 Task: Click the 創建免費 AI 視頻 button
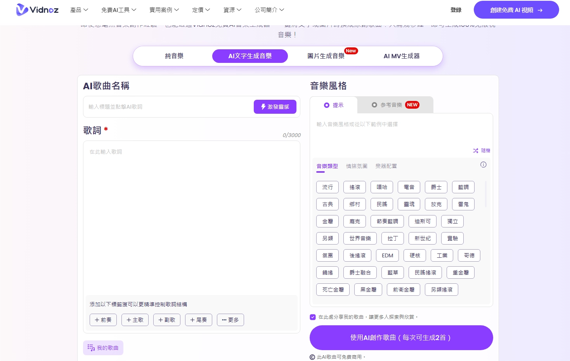516,10
